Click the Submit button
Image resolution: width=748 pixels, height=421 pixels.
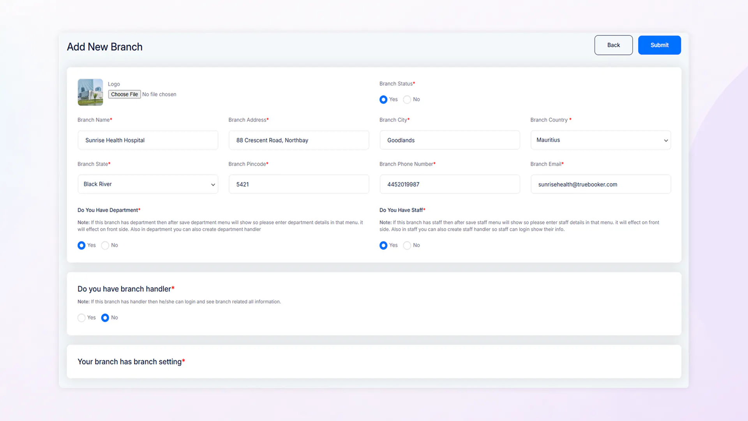pos(659,45)
